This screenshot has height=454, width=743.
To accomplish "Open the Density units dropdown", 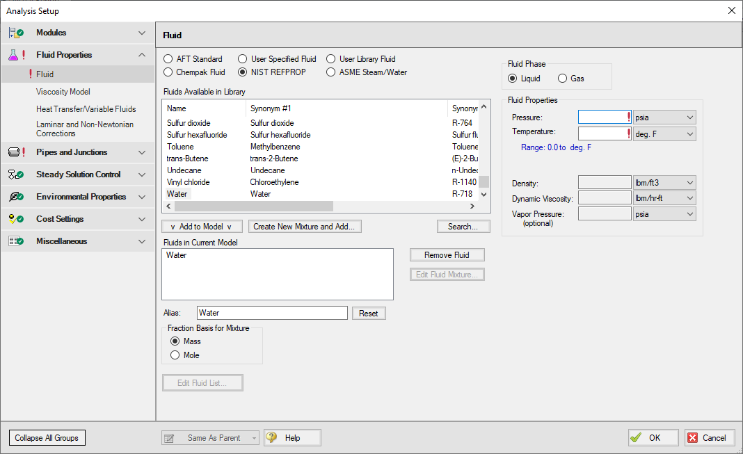I will click(x=664, y=183).
